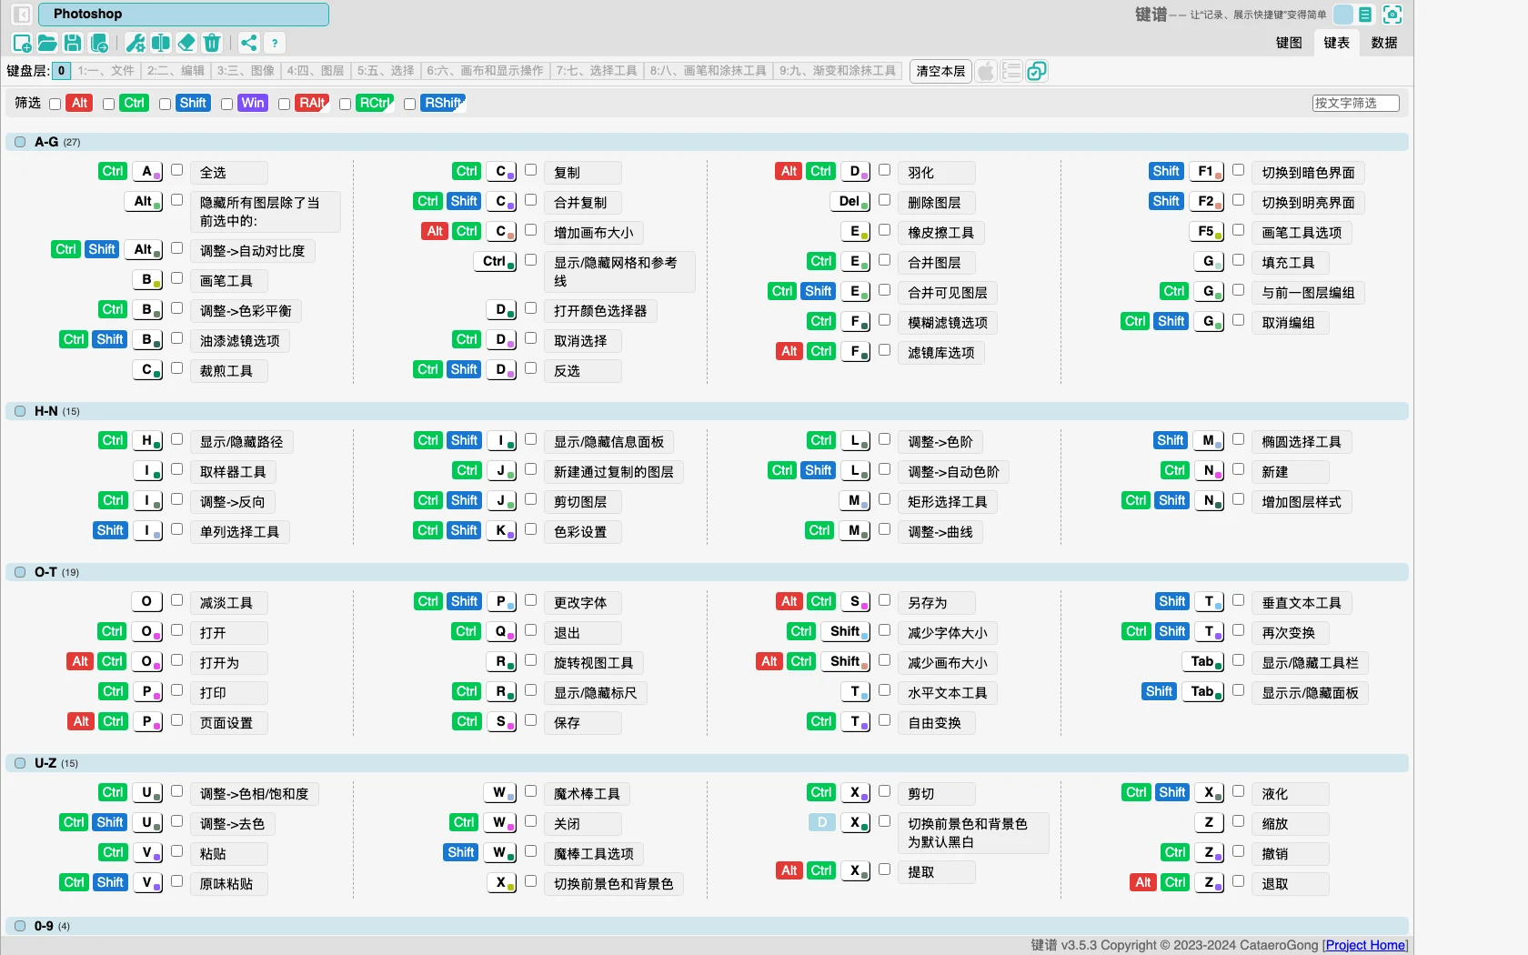The height and width of the screenshot is (955, 1528).
Task: Check the box for 切换到暗色界面 row
Action: [1238, 170]
